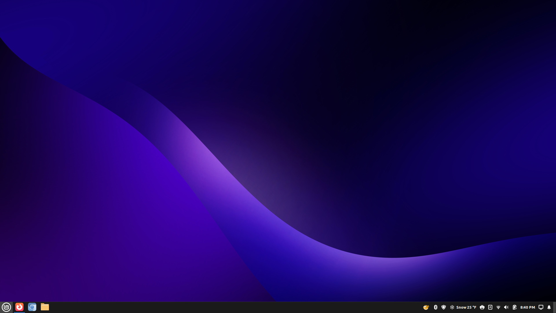
Task: Launch Firefox from the panel
Action: 19,307
